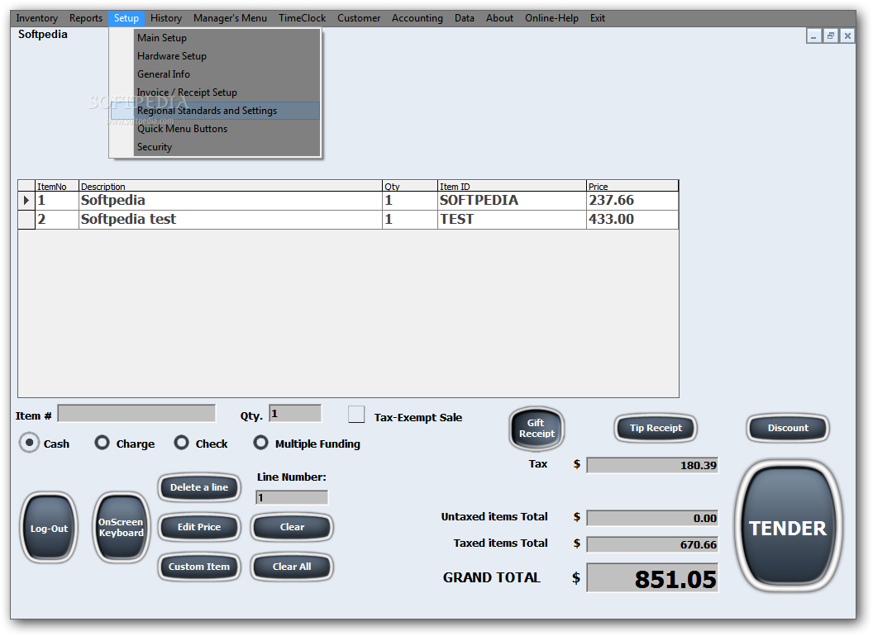Viewport: 873px width, 636px height.
Task: Focus the Item # input field
Action: point(136,413)
